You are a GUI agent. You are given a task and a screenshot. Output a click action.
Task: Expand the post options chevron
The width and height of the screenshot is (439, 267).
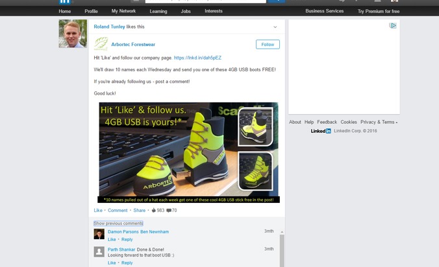(x=275, y=27)
